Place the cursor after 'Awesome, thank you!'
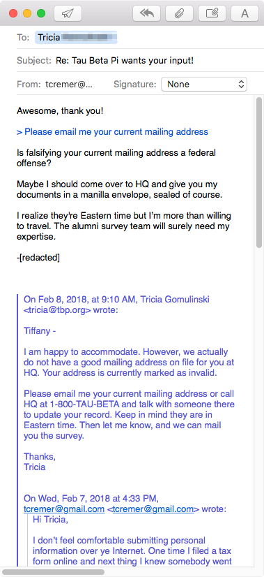264x577 pixels. pyautogui.click(x=104, y=111)
